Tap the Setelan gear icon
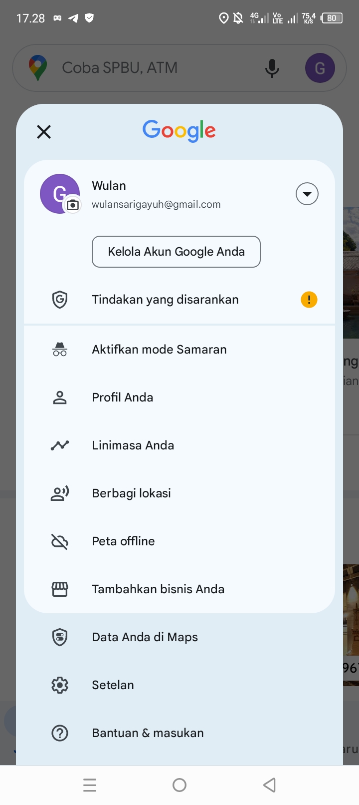 click(60, 685)
